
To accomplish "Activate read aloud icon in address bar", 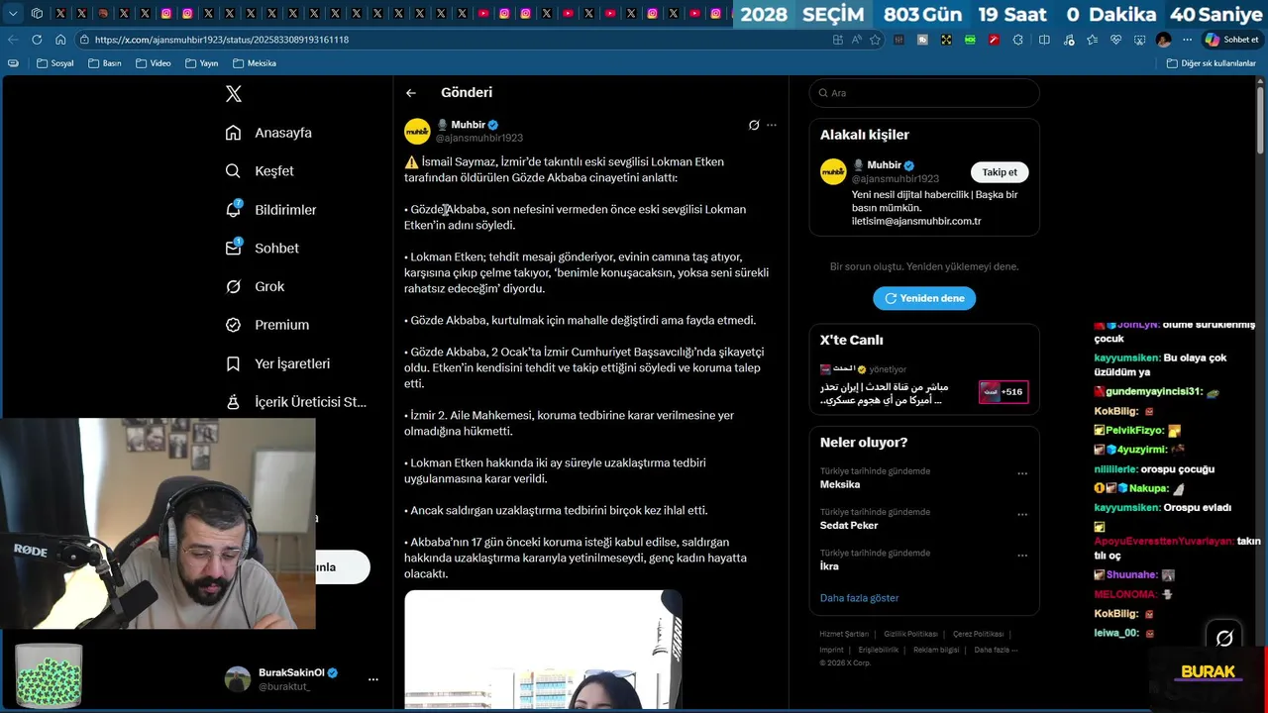I will [857, 40].
